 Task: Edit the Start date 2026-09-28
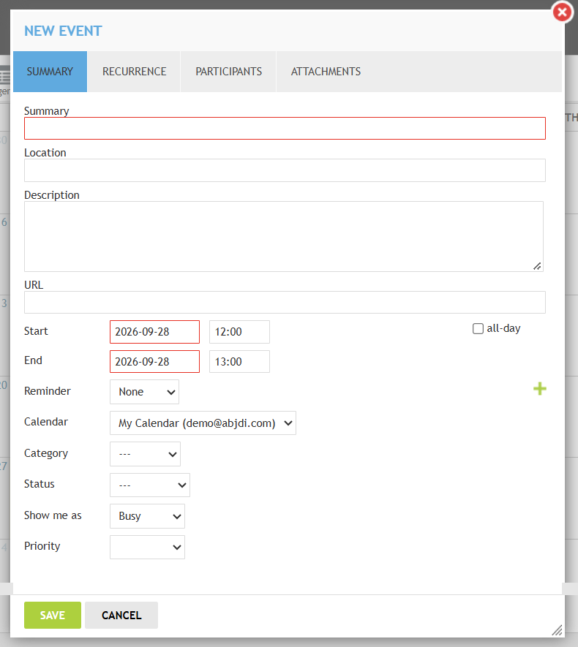click(x=155, y=332)
